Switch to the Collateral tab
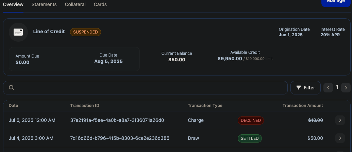The image size is (352, 152). pyautogui.click(x=75, y=4)
